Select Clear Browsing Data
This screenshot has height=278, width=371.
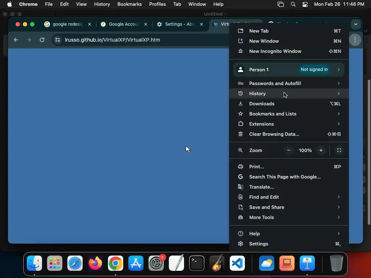tap(289, 134)
